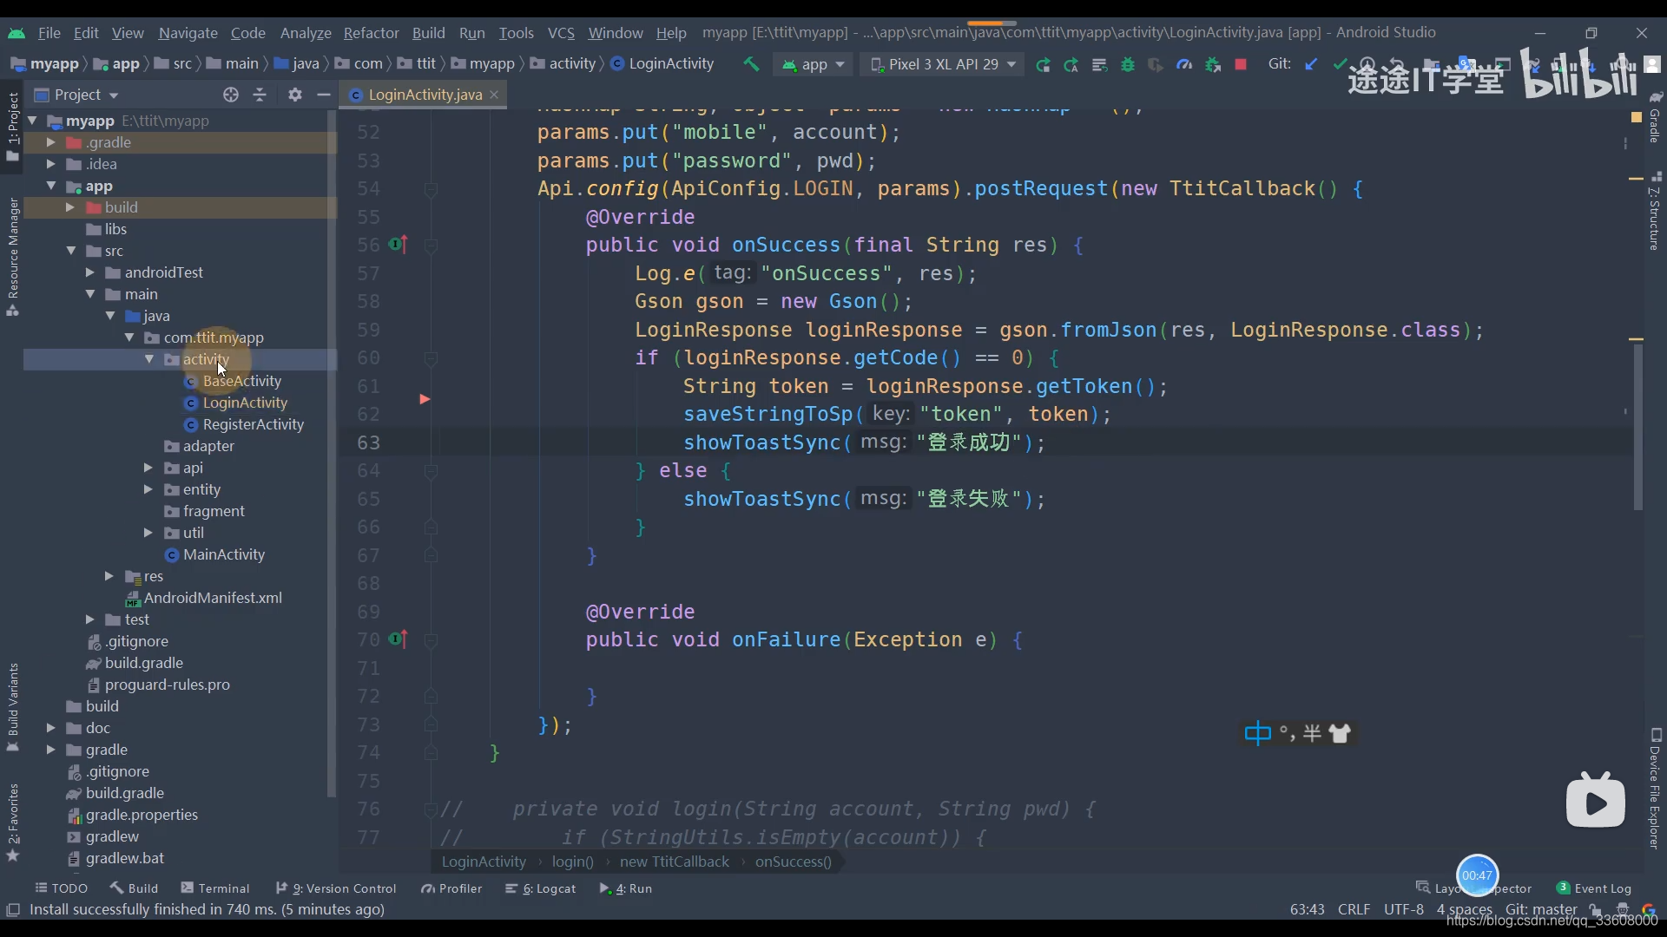This screenshot has width=1667, height=937.
Task: Click the Rerun app icon in toolbar
Action: 1043,65
